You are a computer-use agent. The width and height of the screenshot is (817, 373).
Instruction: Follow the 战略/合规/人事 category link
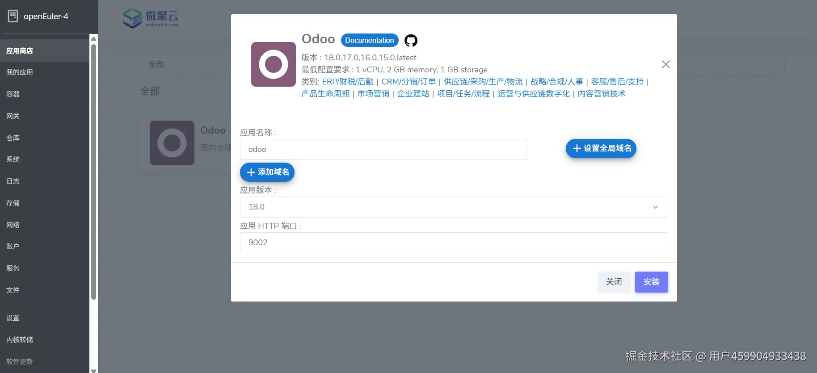coord(557,82)
